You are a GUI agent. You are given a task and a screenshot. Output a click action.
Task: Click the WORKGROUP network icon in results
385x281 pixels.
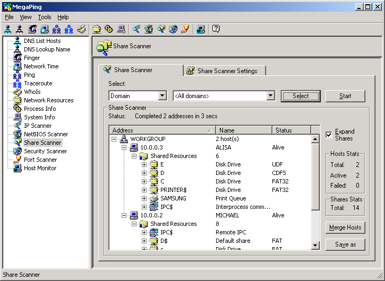point(124,139)
